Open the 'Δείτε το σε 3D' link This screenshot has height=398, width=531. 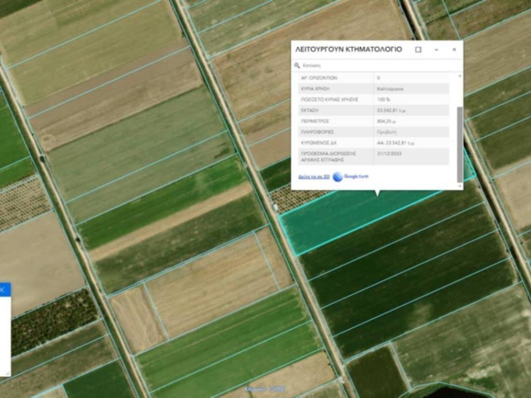(x=314, y=177)
